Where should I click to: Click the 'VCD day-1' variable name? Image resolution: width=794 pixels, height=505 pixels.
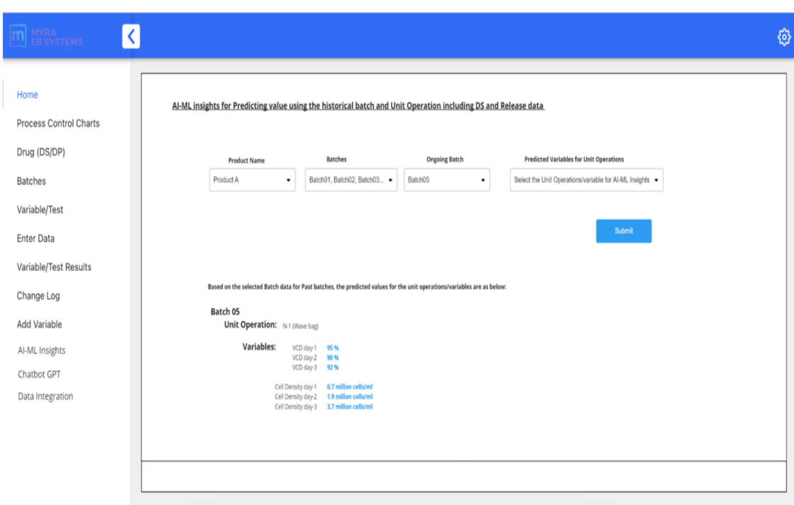pos(304,348)
